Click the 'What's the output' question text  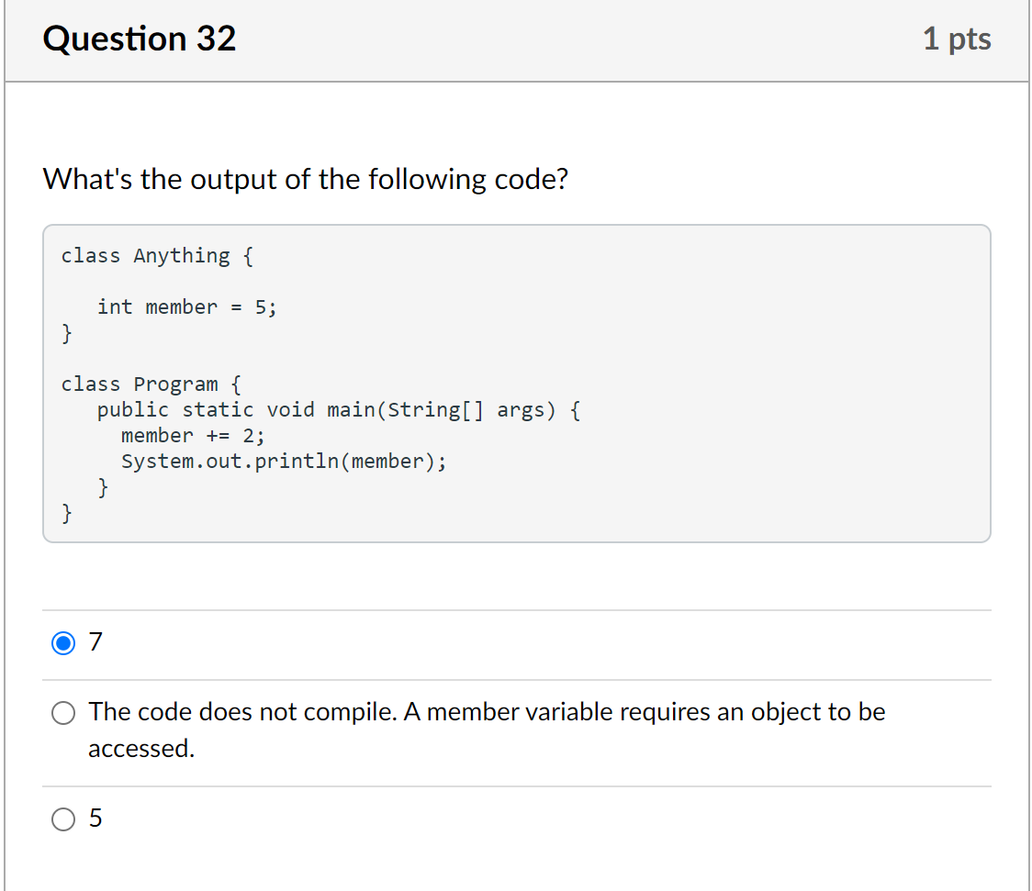pos(306,179)
